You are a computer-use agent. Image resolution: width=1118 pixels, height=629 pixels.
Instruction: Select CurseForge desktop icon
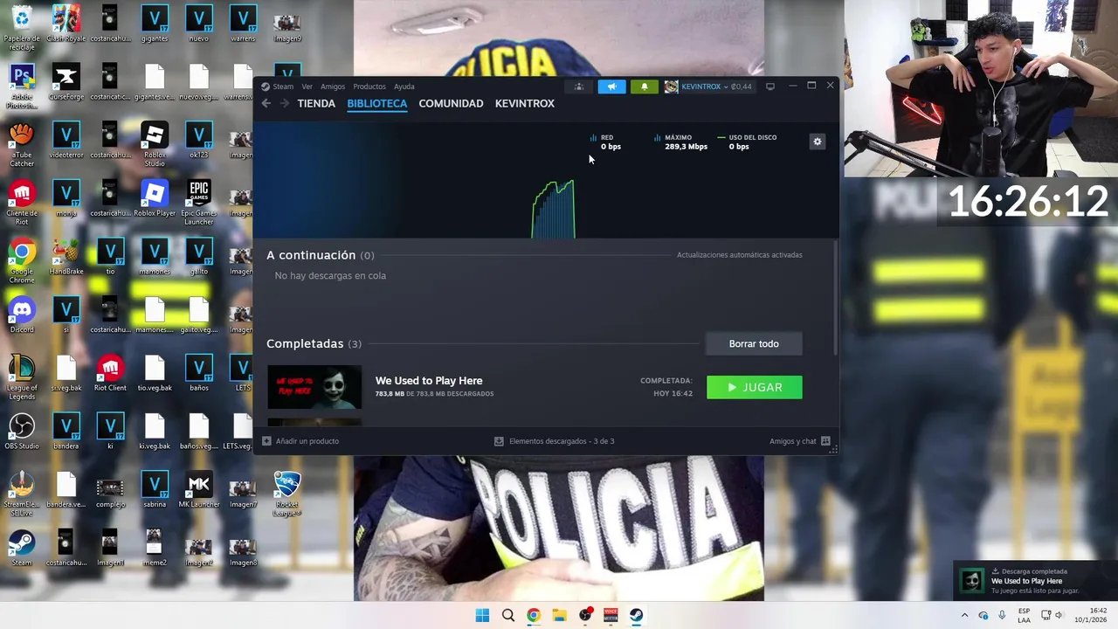pos(66,82)
